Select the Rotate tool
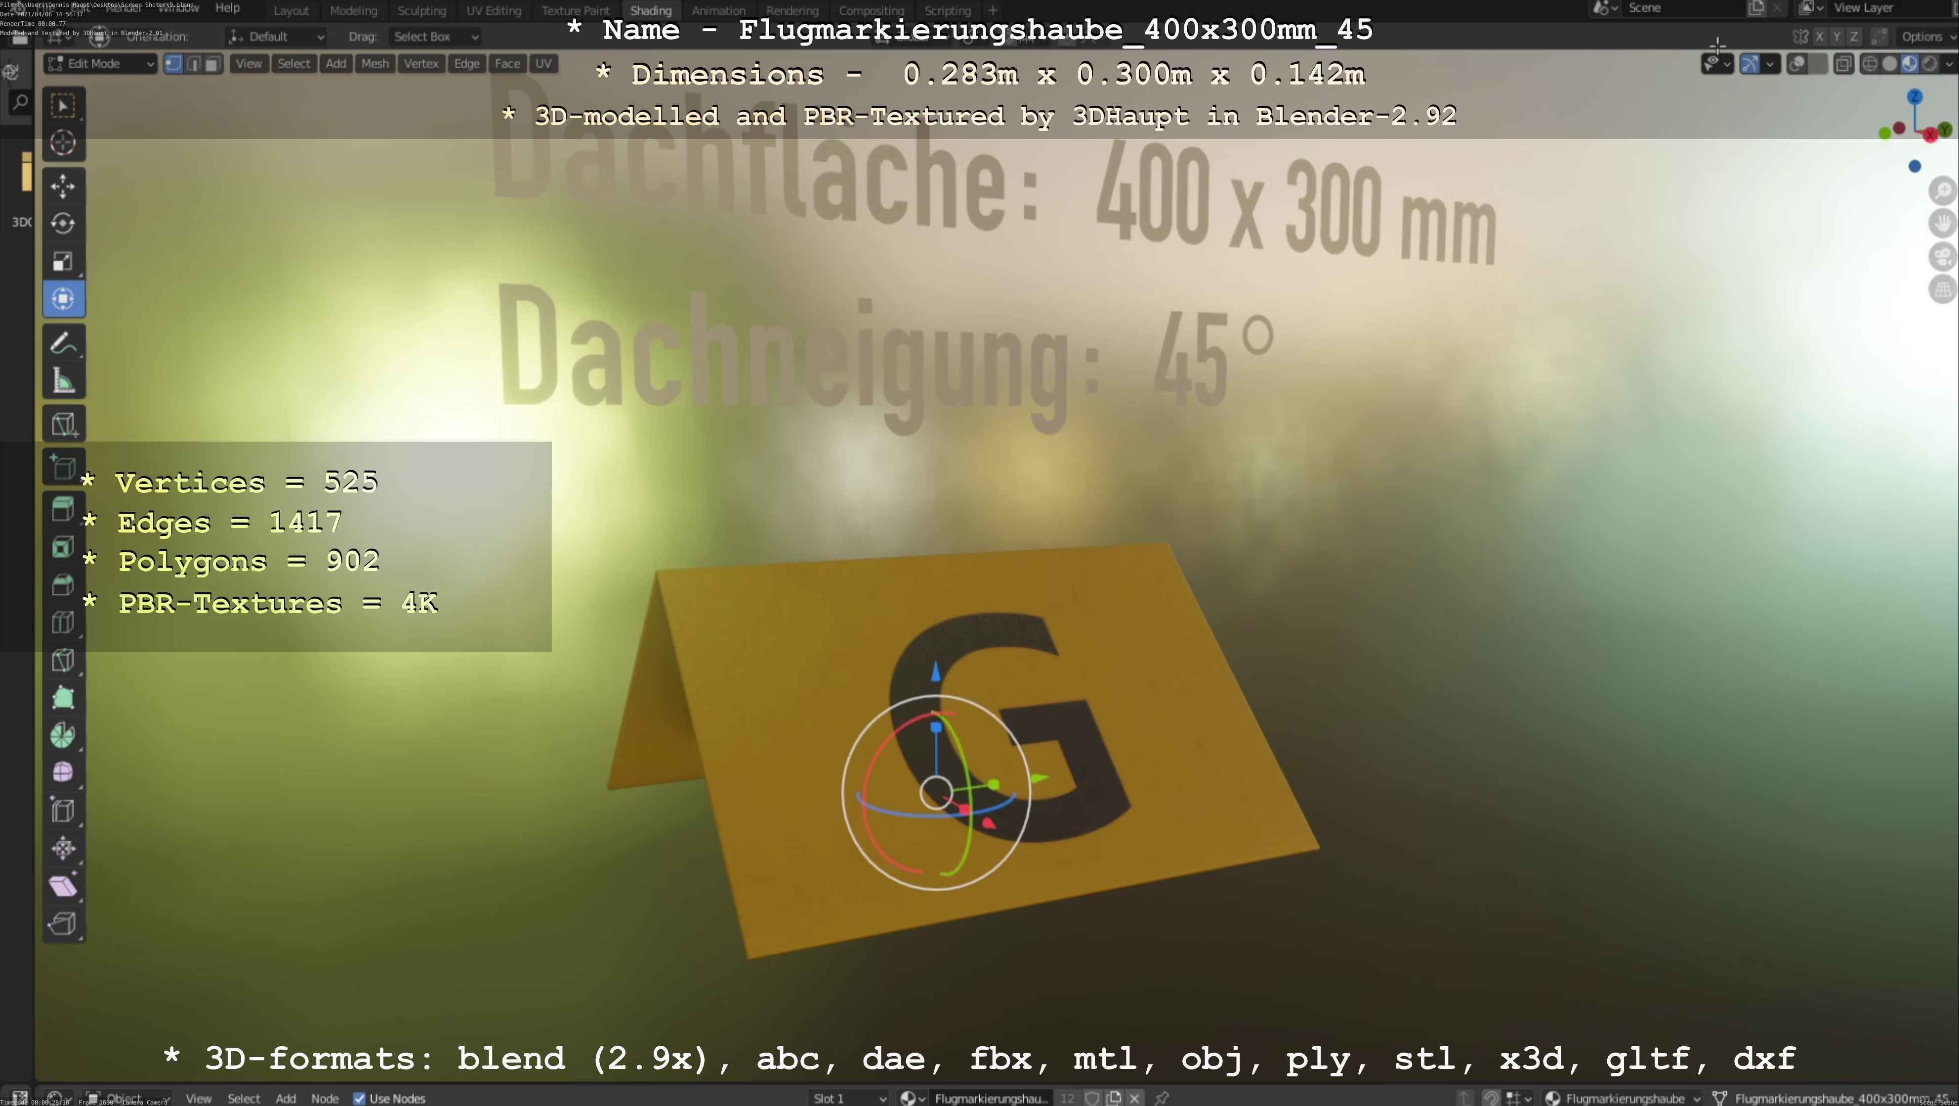Screen dimensions: 1959x1106 (63, 223)
